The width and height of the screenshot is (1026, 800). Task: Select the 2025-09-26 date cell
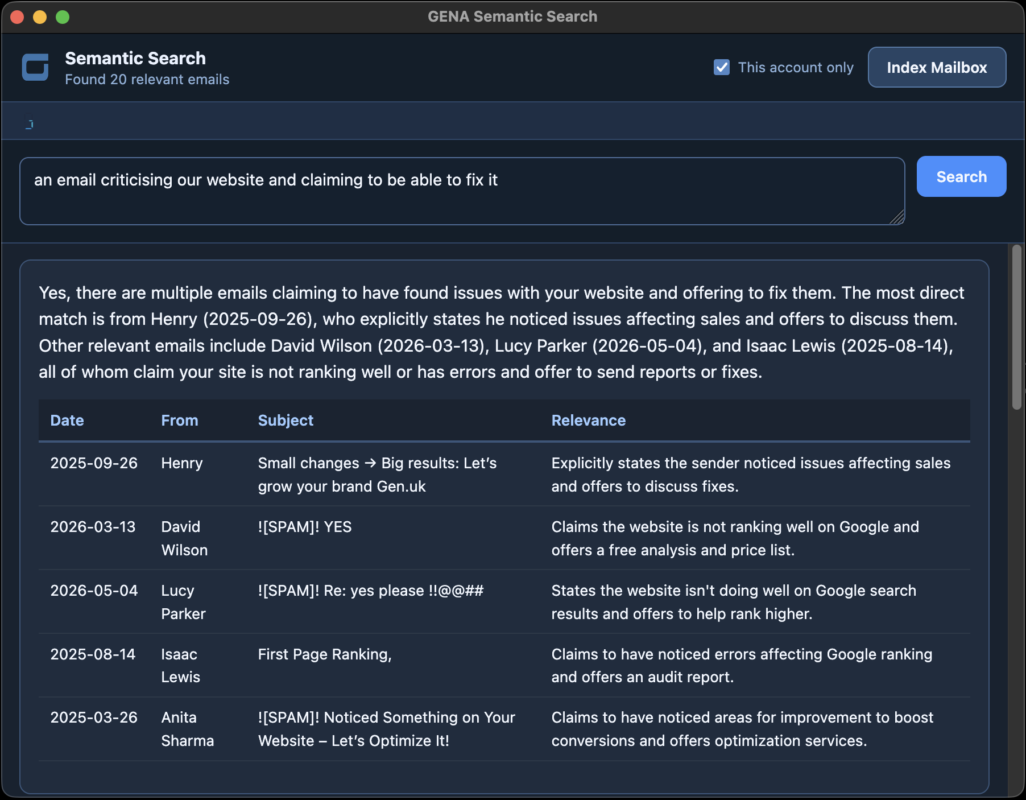[x=94, y=463]
